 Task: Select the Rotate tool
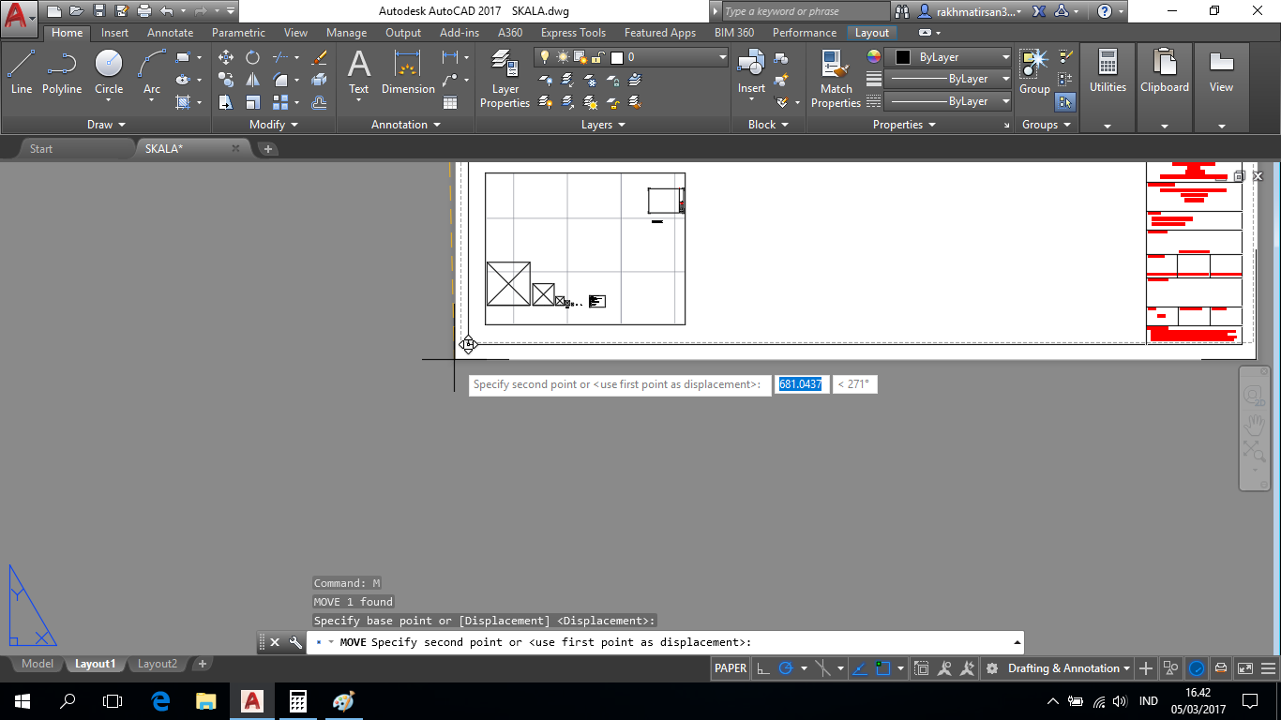pos(251,57)
